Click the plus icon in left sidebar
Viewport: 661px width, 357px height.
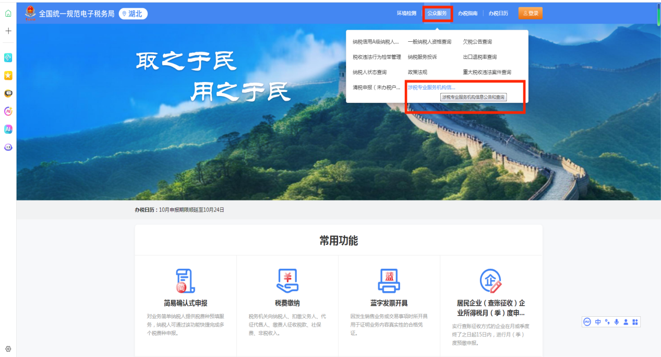(8, 31)
